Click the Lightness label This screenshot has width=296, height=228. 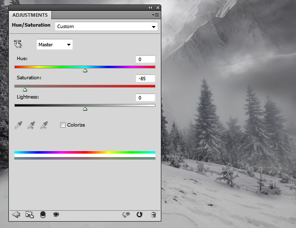tap(28, 97)
